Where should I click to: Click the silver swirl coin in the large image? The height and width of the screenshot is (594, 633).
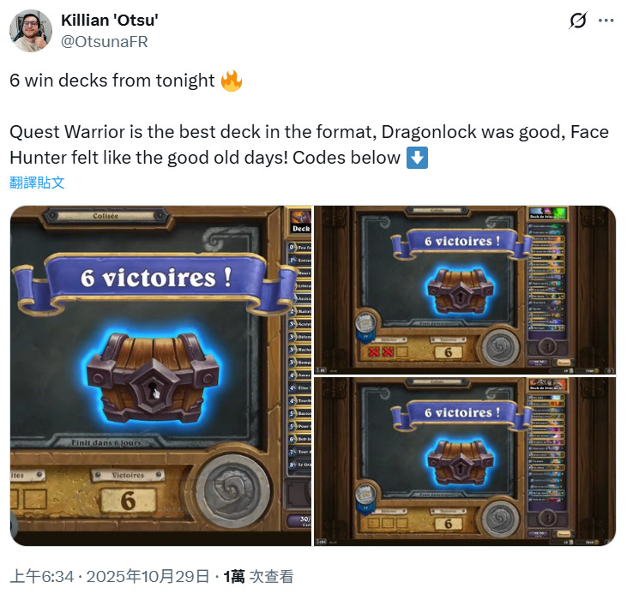click(x=233, y=490)
